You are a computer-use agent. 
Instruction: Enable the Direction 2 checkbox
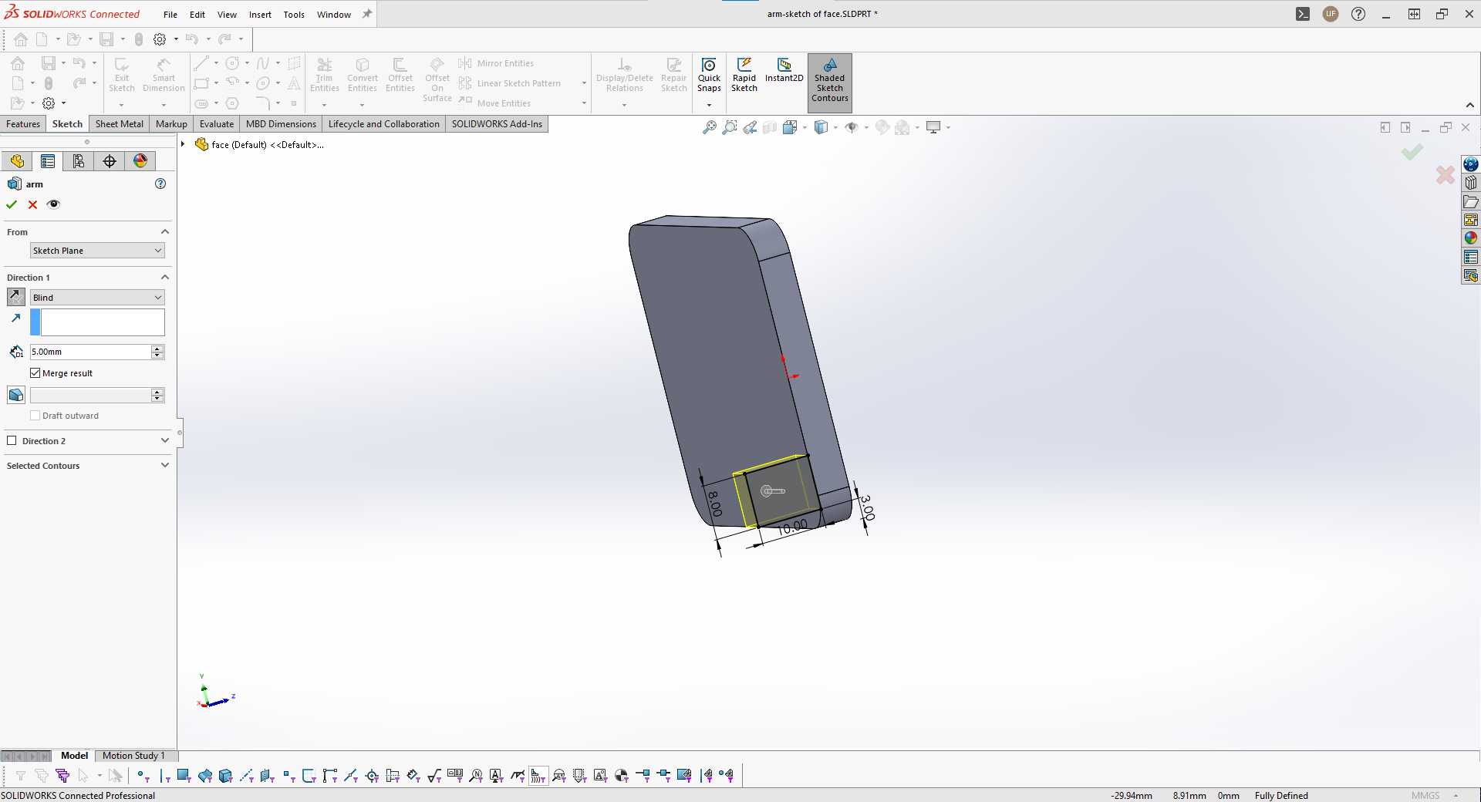point(12,441)
